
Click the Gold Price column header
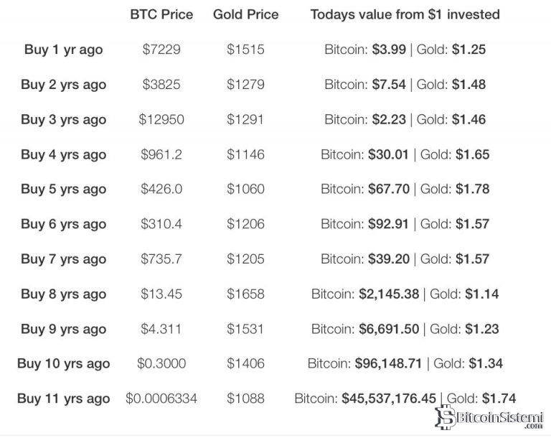(x=245, y=14)
